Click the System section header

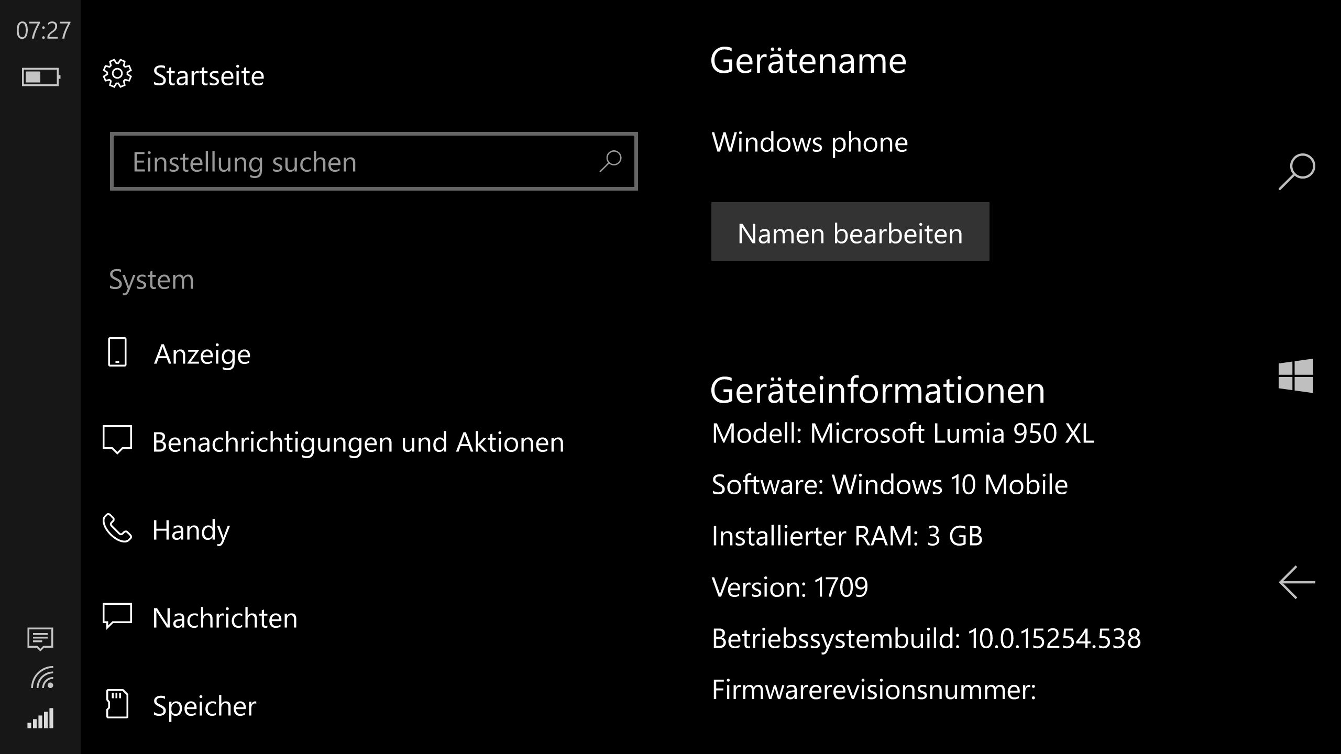click(151, 280)
